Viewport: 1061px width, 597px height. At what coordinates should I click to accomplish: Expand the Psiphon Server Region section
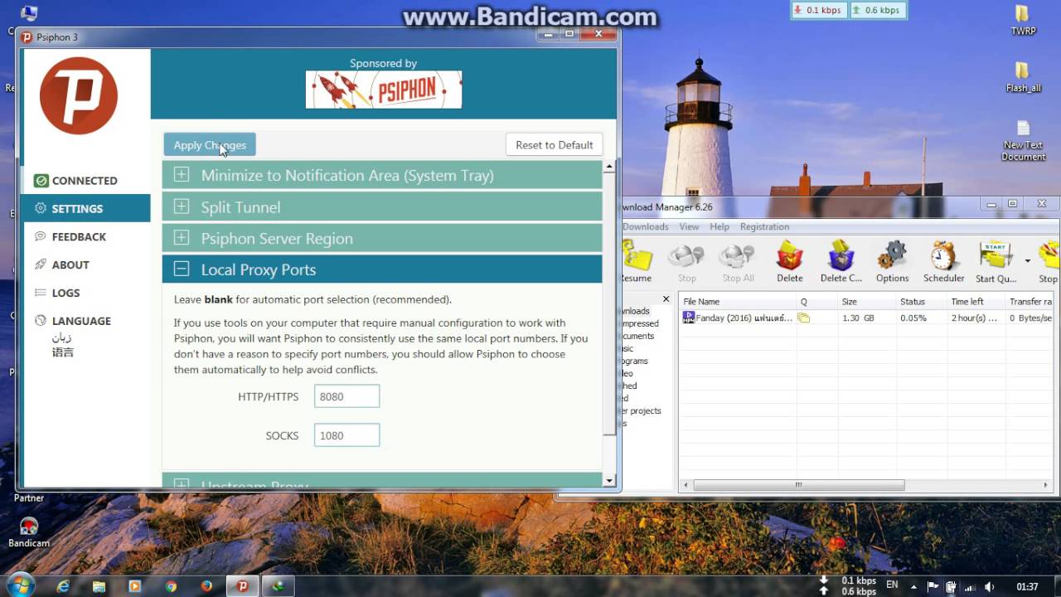click(382, 238)
